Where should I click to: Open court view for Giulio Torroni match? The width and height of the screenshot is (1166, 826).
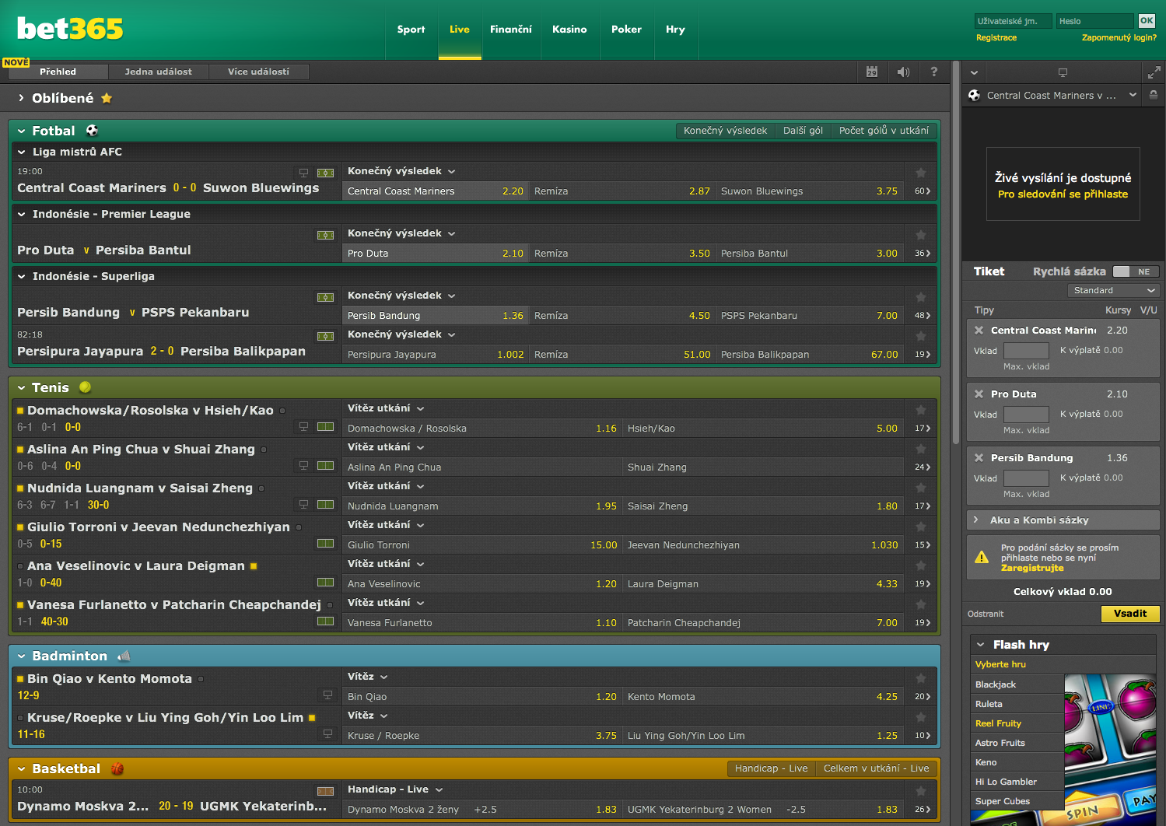coord(326,543)
